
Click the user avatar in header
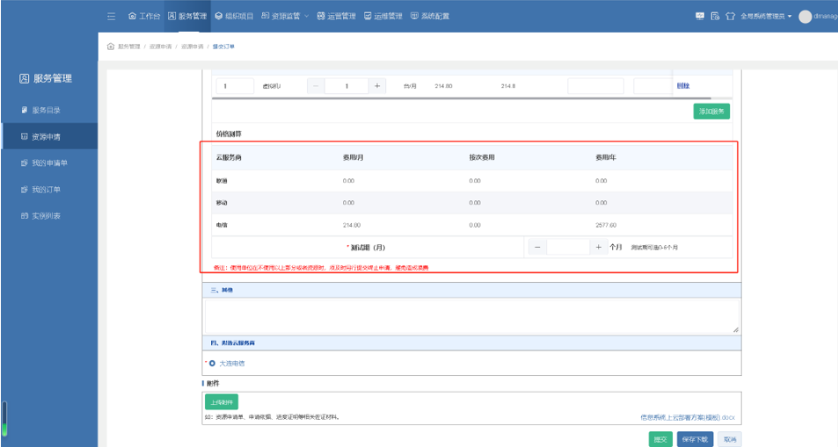[805, 17]
